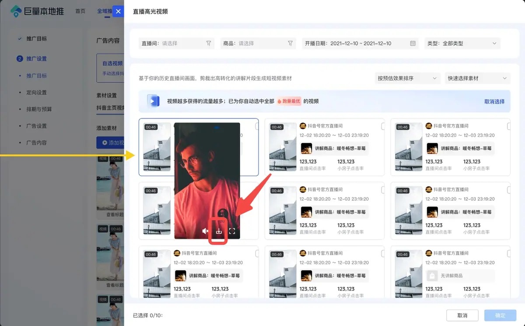Unmute the video preview player
Screen dimensions: 525x326
206,231
